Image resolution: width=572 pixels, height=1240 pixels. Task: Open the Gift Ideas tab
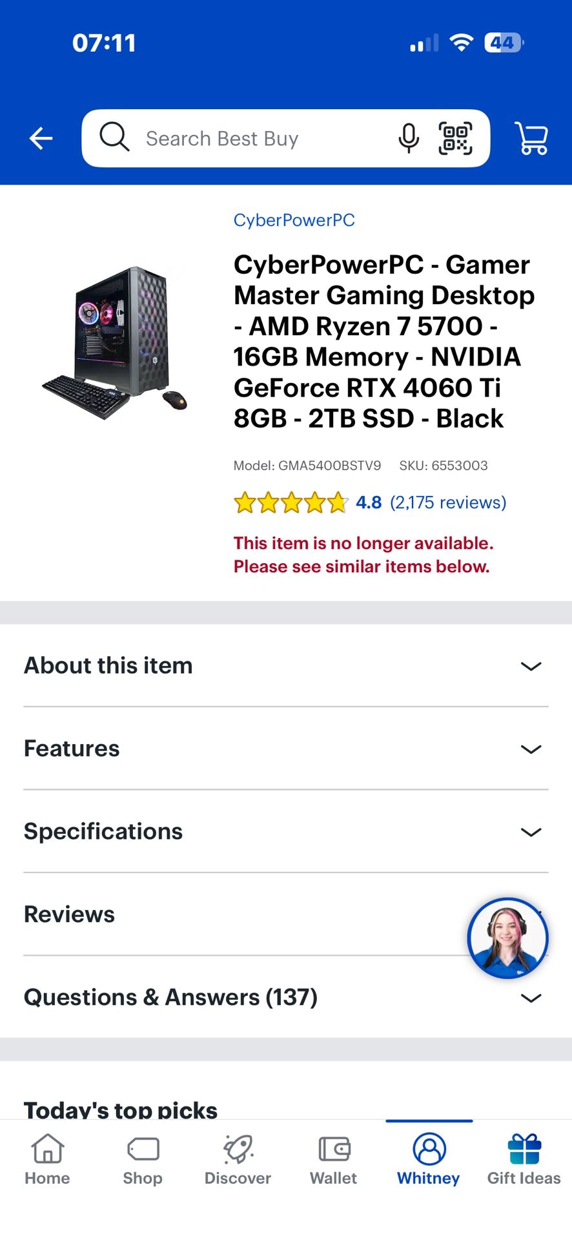[x=524, y=1160]
